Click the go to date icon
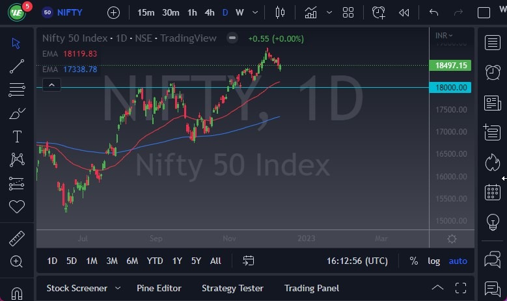507x301 pixels. tap(249, 261)
